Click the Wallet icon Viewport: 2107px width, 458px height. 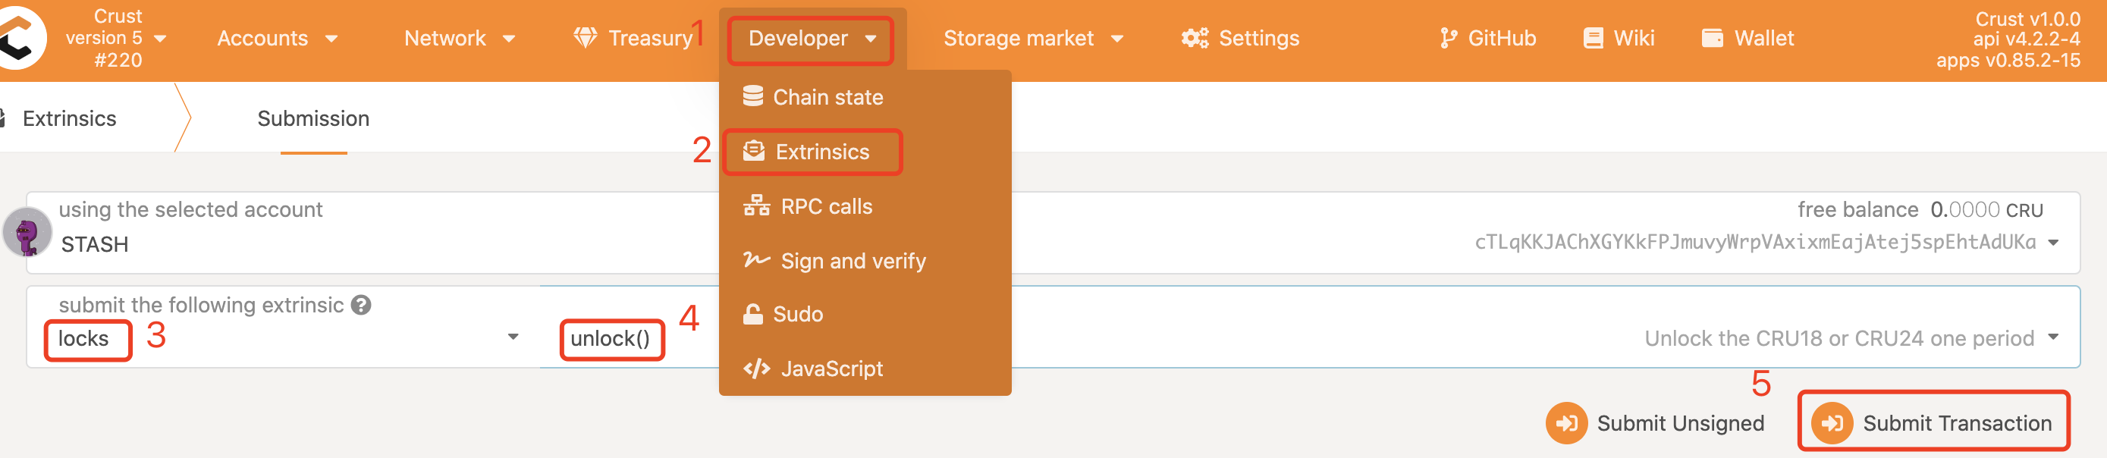1713,38
